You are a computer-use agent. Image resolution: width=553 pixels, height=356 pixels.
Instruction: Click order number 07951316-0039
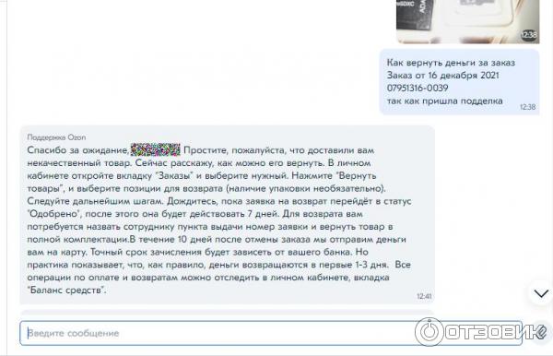(418, 88)
